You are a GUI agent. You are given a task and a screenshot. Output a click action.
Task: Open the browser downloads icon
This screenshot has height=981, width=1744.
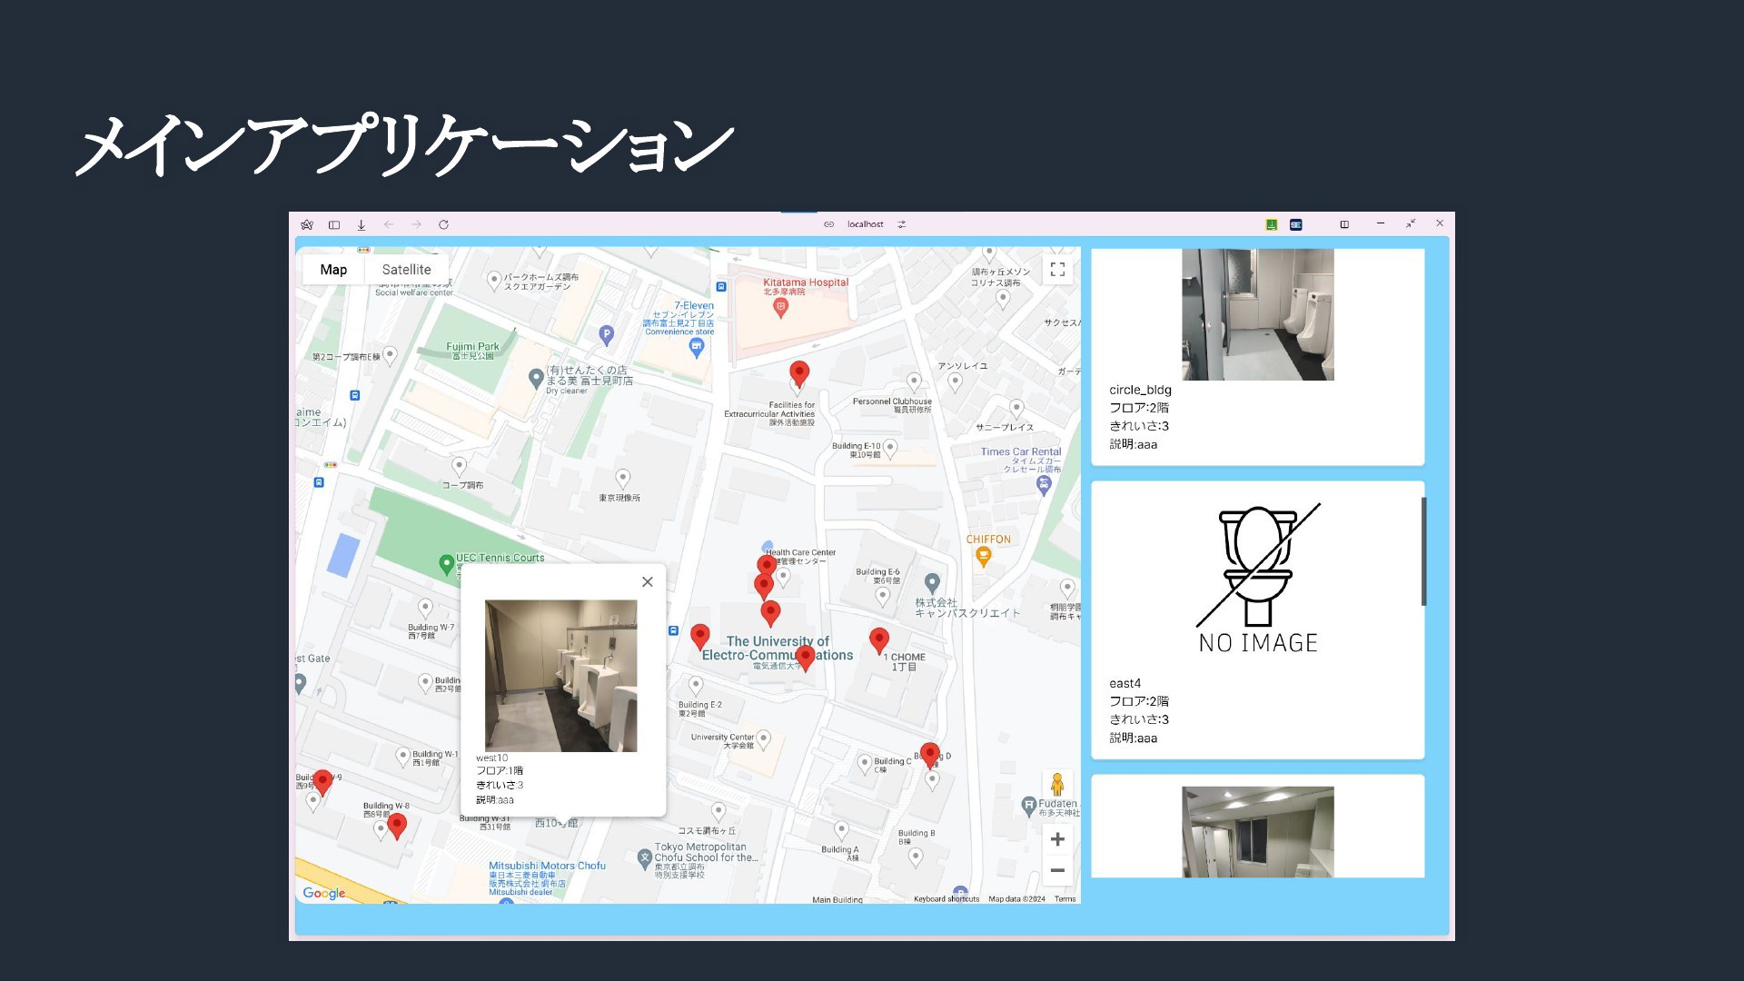362,224
